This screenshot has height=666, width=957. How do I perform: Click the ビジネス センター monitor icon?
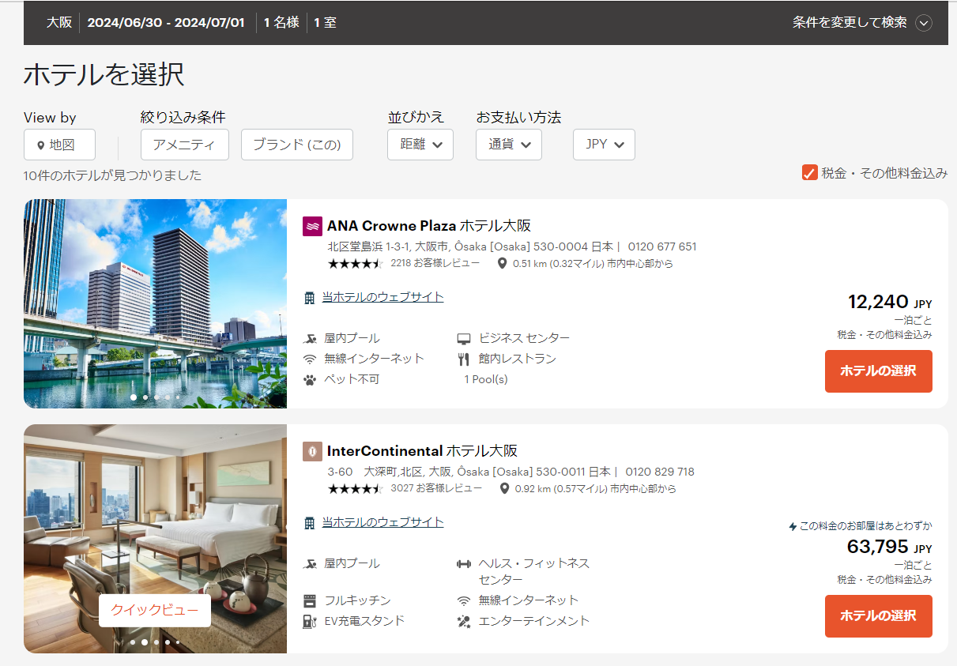click(464, 339)
